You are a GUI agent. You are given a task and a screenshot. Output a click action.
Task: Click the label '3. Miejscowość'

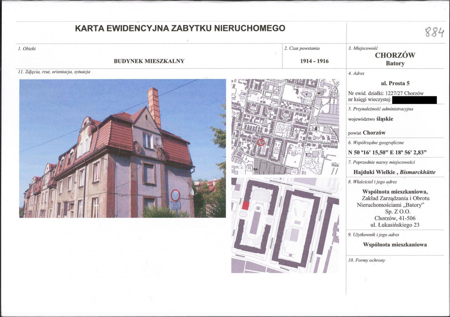pos(363,48)
